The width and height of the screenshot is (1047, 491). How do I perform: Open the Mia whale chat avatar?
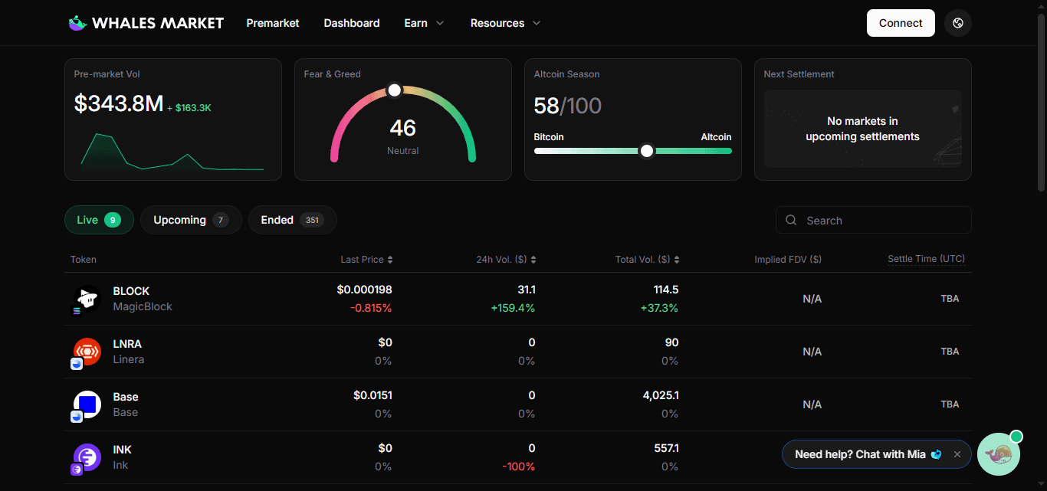(998, 454)
